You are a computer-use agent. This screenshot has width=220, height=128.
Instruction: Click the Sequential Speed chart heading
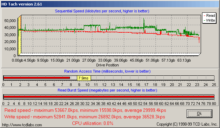point(102,11)
